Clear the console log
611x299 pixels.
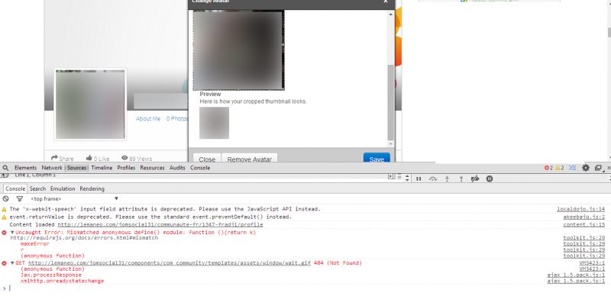click(5, 198)
